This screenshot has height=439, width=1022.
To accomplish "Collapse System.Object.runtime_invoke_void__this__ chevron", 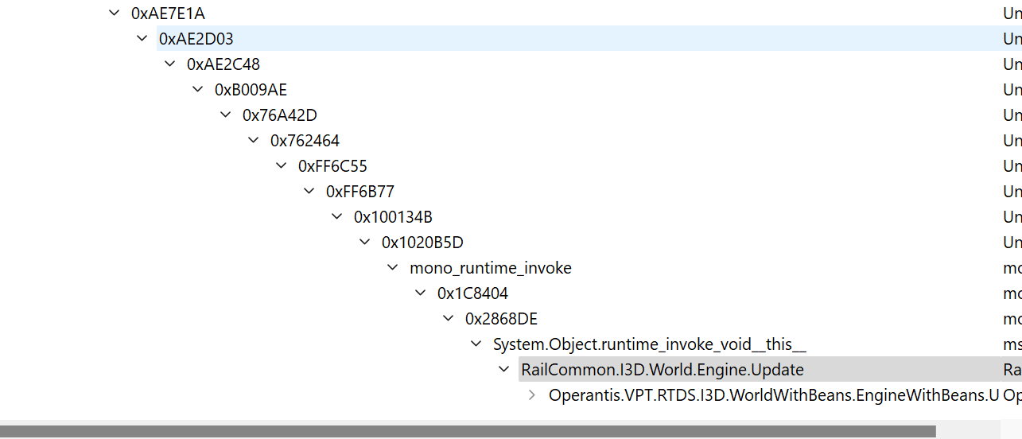I will (476, 344).
